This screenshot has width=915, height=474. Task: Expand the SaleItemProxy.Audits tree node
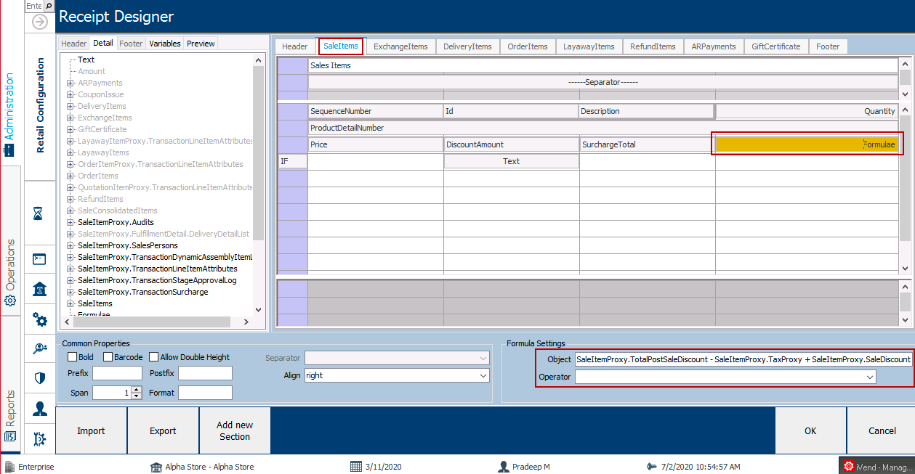(70, 222)
